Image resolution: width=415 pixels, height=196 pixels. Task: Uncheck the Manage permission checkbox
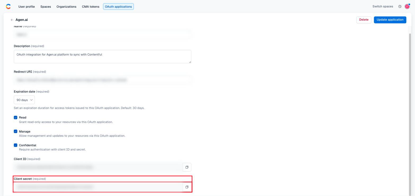pyautogui.click(x=16, y=131)
